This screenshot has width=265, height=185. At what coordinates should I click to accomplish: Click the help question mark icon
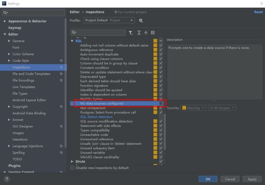[x=7, y=179]
